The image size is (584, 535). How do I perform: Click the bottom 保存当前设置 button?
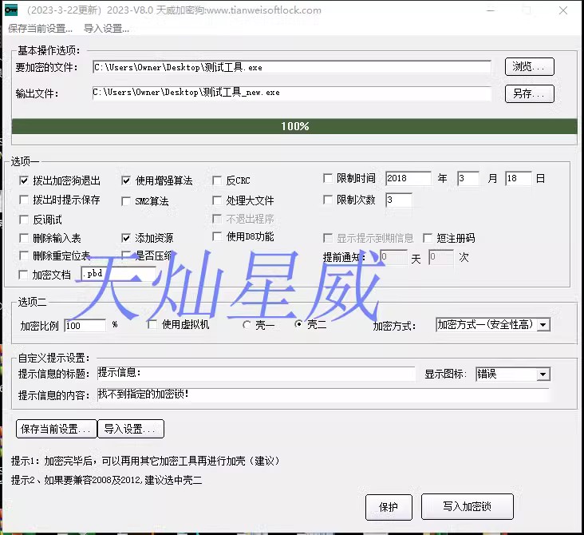pos(56,429)
